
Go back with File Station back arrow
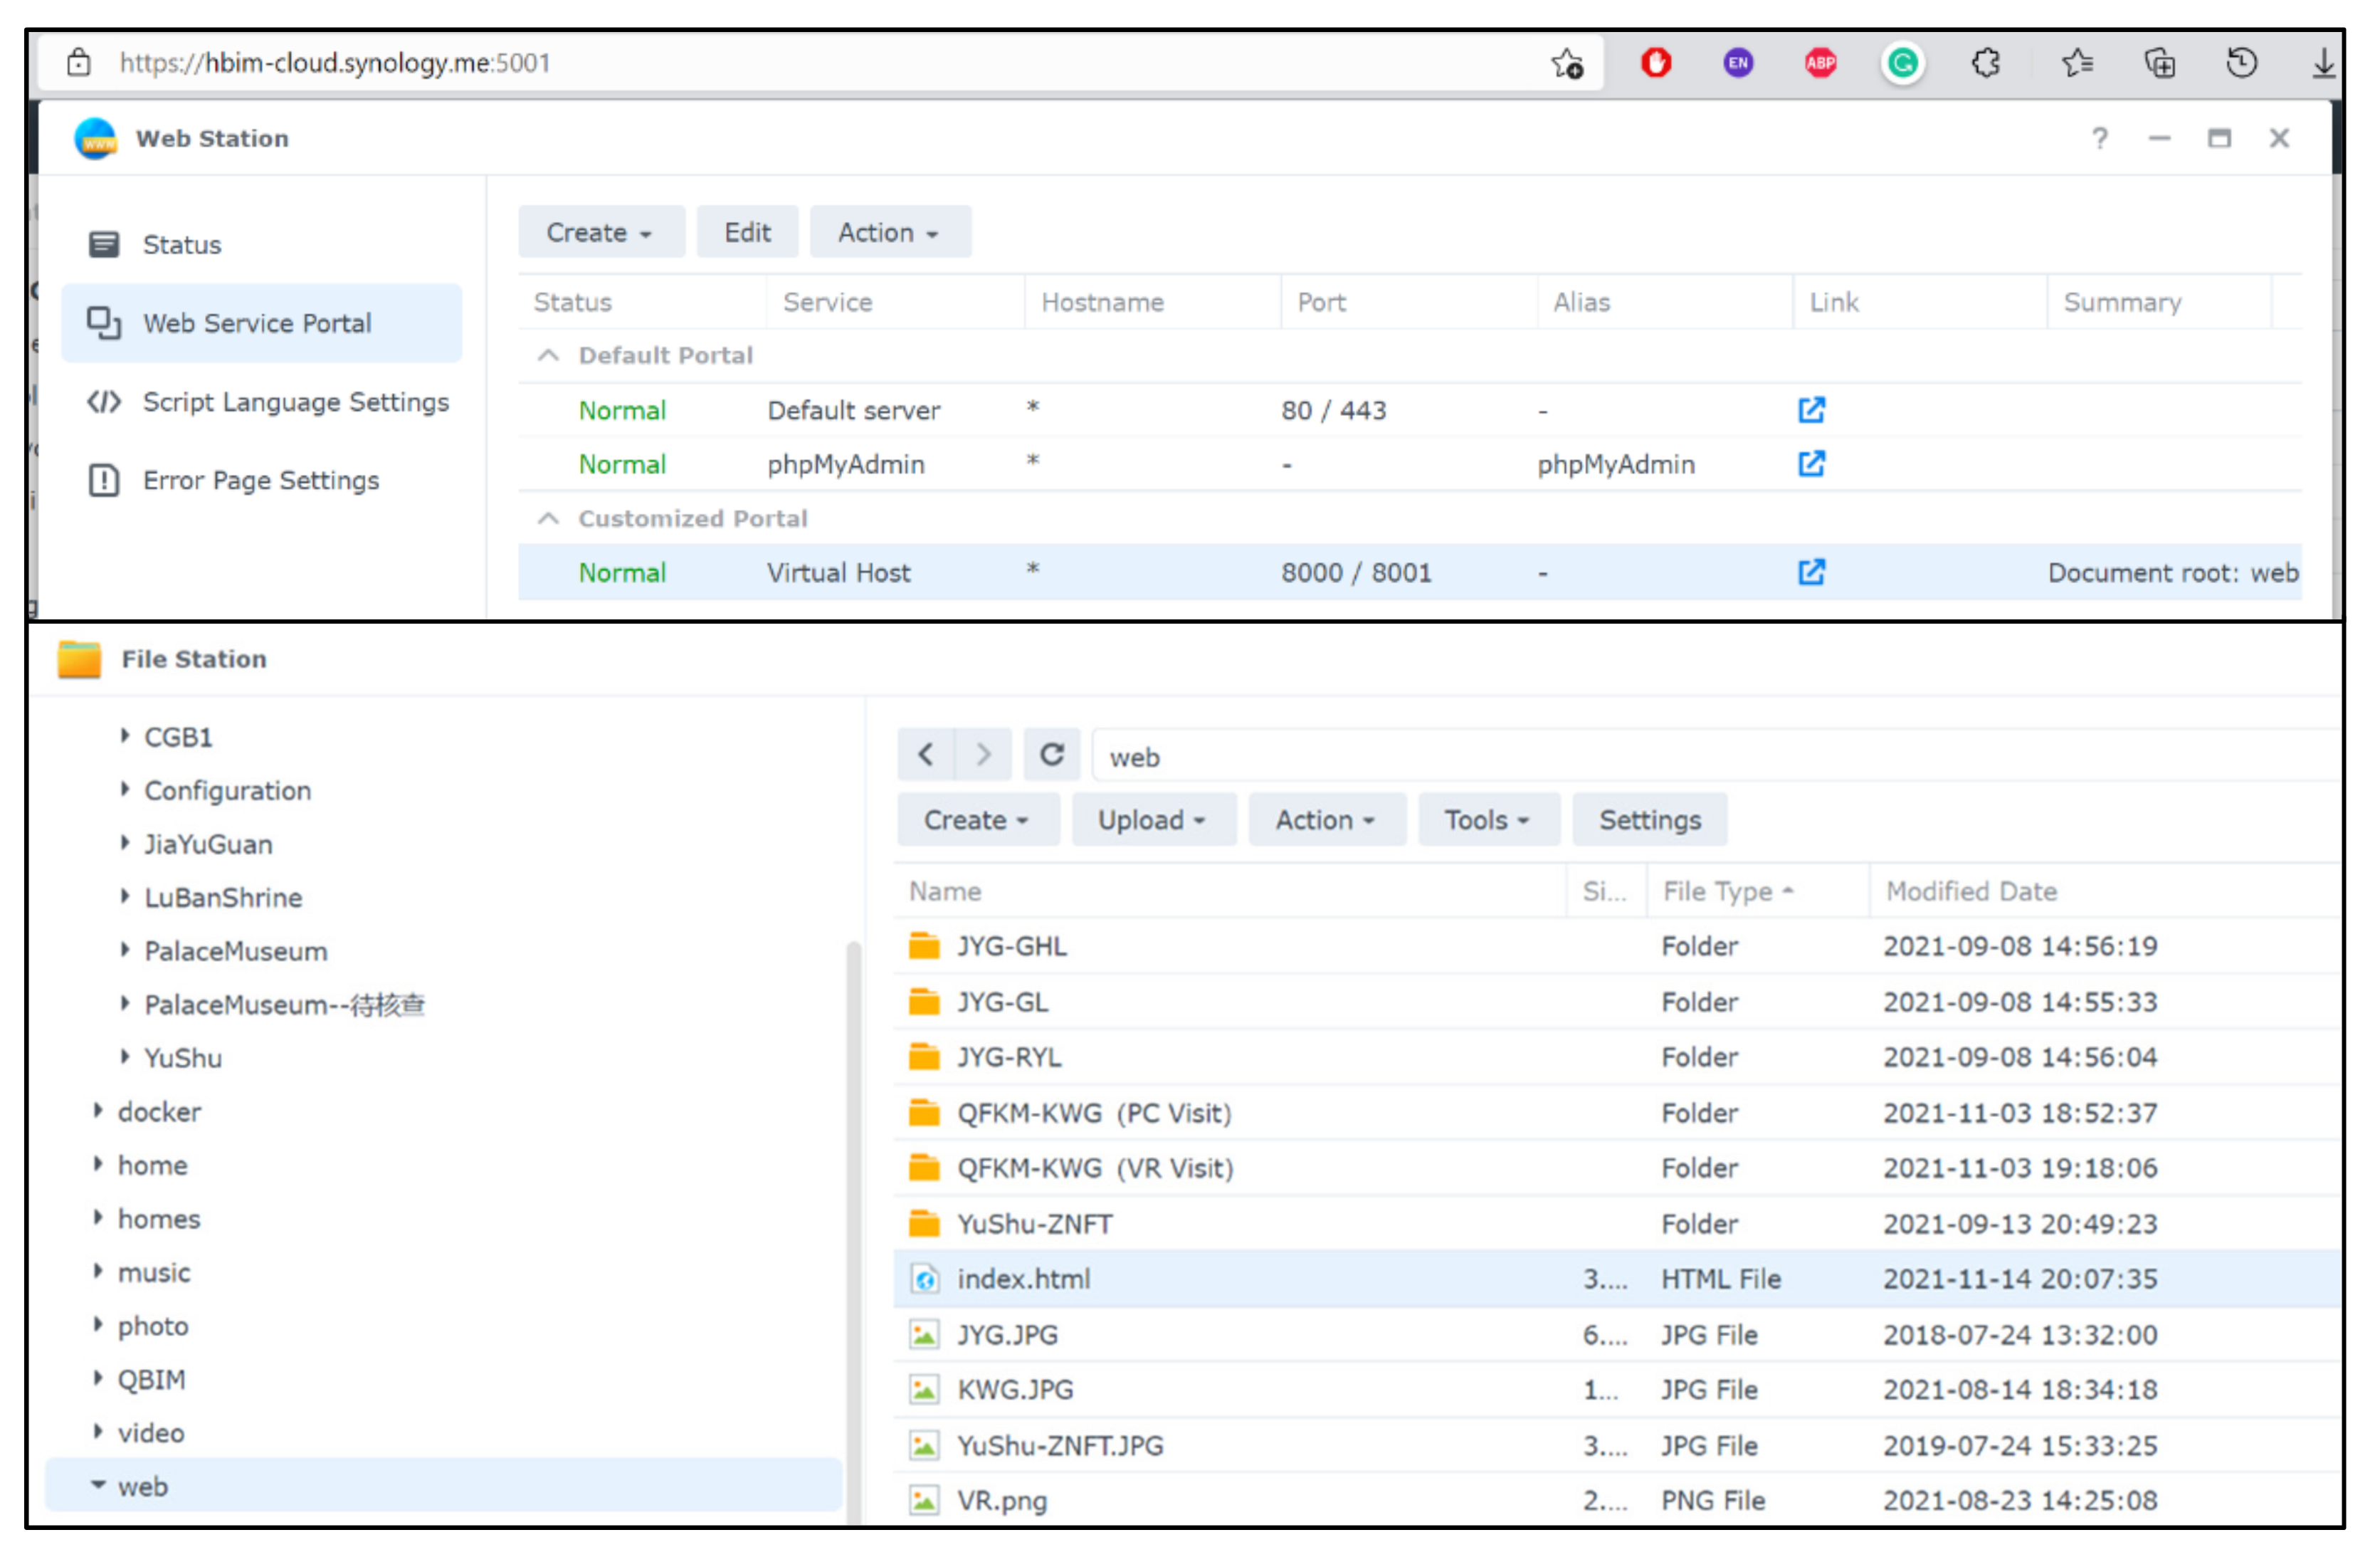[925, 756]
